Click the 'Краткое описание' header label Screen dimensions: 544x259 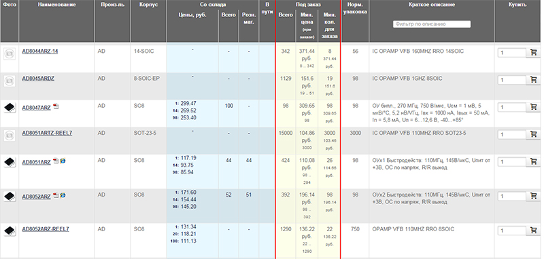pos(432,5)
